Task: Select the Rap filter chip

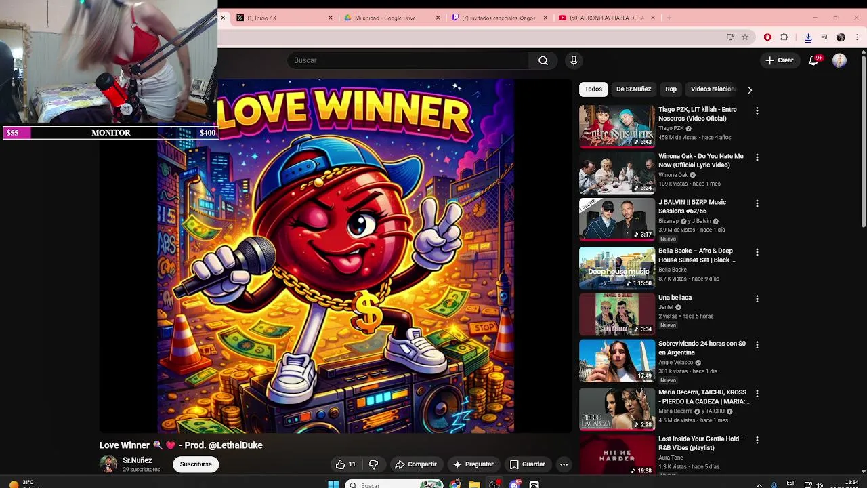Action: pyautogui.click(x=671, y=89)
